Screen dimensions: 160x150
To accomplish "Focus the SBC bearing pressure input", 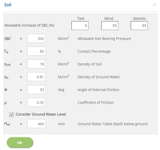I will pyautogui.click(x=37, y=38).
